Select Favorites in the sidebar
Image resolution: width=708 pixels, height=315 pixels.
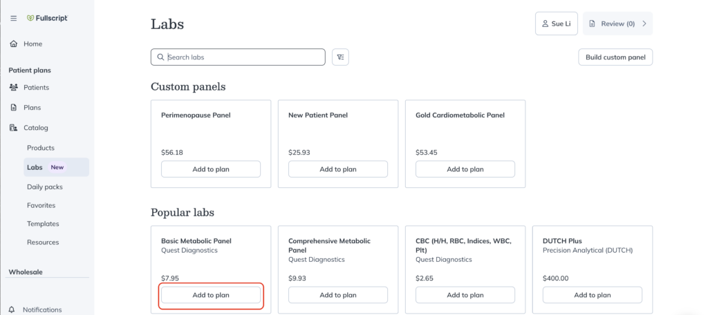pyautogui.click(x=41, y=205)
